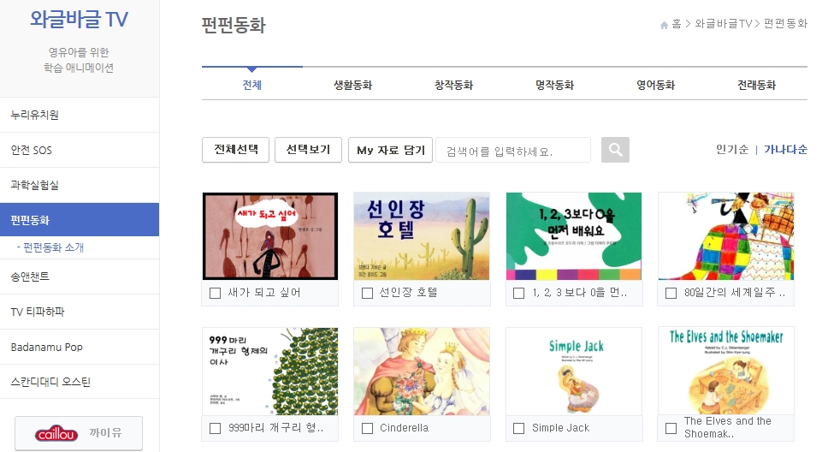Click the My 자료 담기 button

[x=391, y=150]
